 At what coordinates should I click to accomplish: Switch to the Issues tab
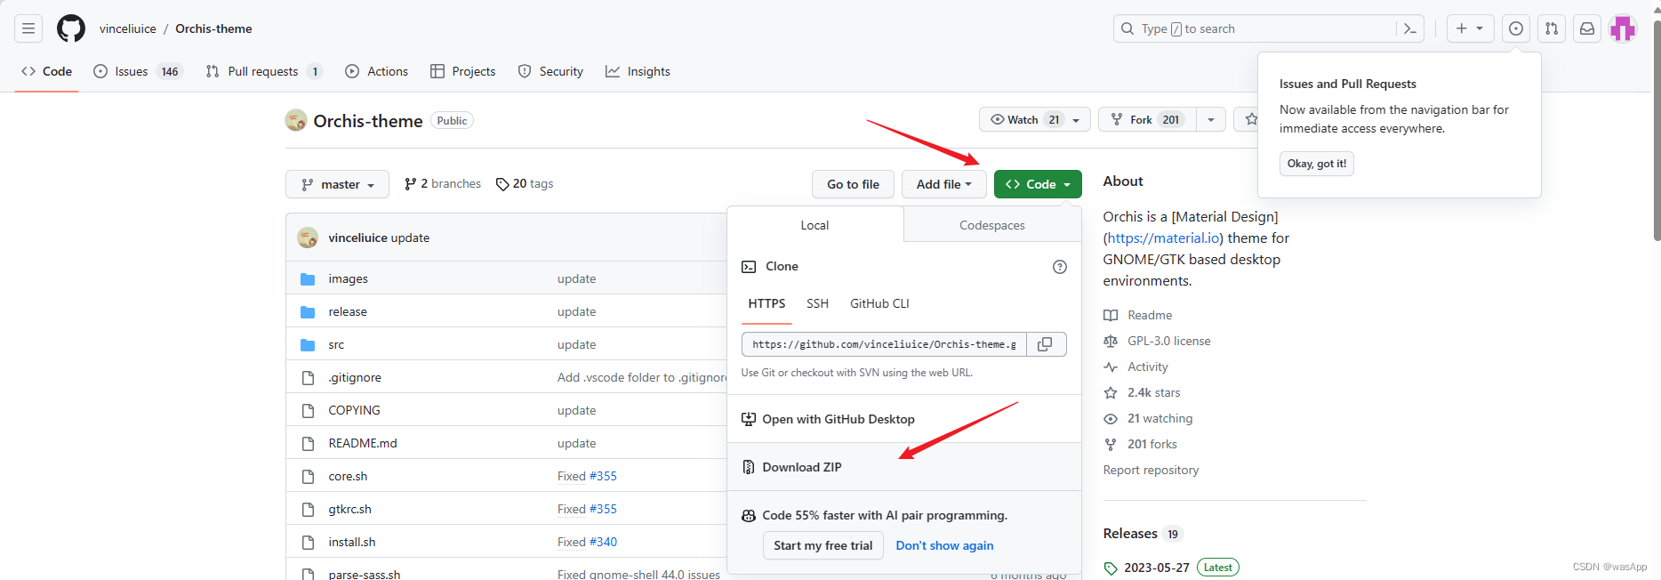point(138,71)
